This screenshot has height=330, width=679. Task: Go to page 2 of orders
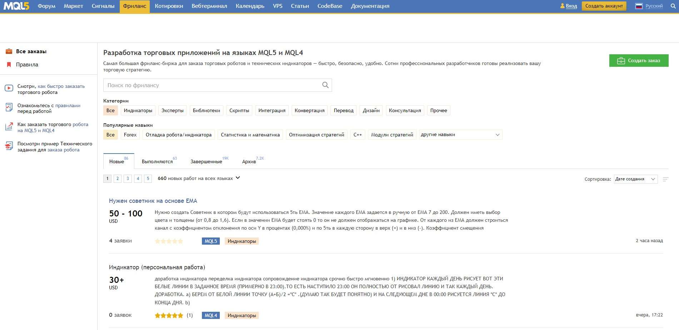tap(118, 179)
